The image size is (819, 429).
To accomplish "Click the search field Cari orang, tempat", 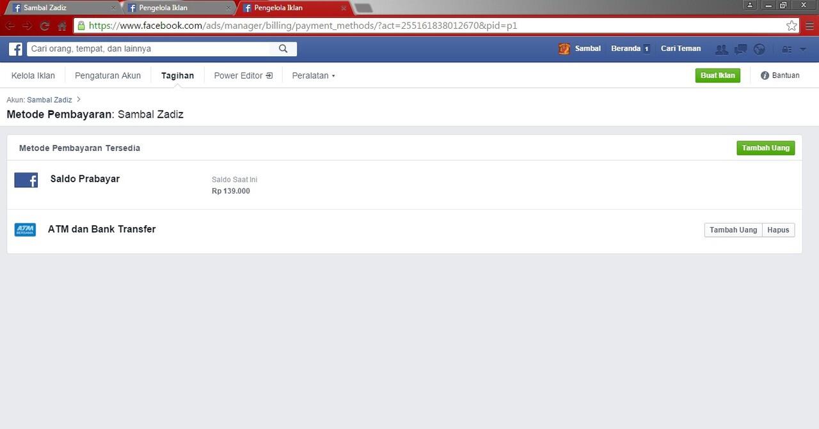I will tap(148, 49).
